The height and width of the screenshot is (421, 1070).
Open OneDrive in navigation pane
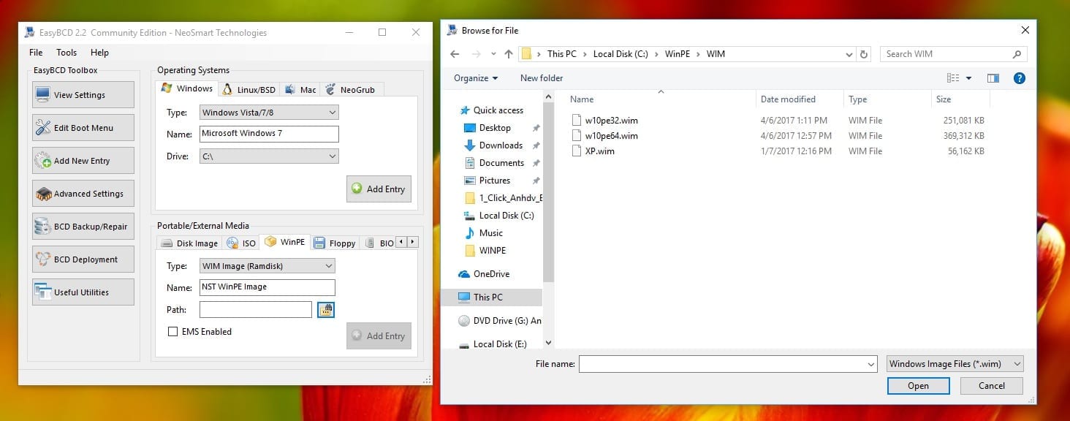pyautogui.click(x=491, y=274)
